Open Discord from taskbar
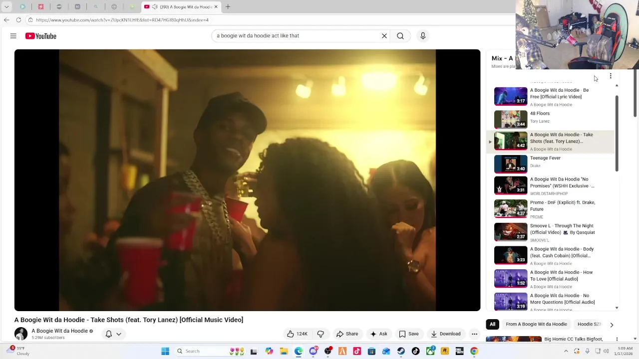 pyautogui.click(x=313, y=351)
